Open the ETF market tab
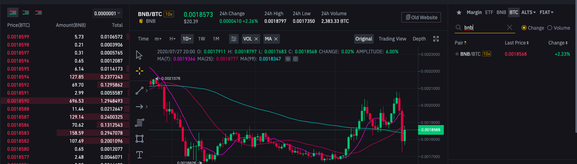The image size is (577, 164). (x=489, y=12)
